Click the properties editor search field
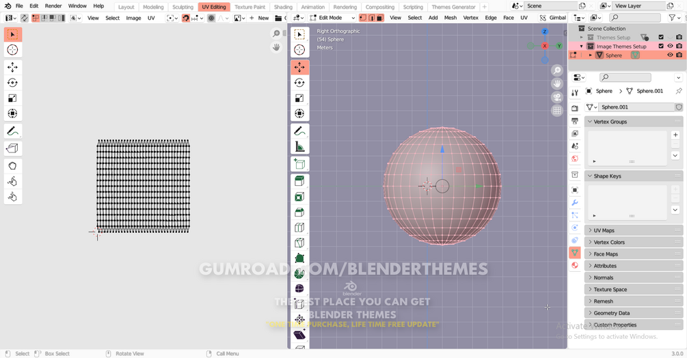 (x=625, y=77)
